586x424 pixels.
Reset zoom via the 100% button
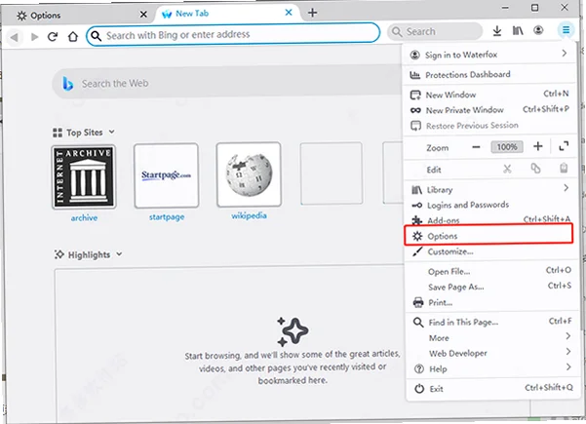click(507, 147)
